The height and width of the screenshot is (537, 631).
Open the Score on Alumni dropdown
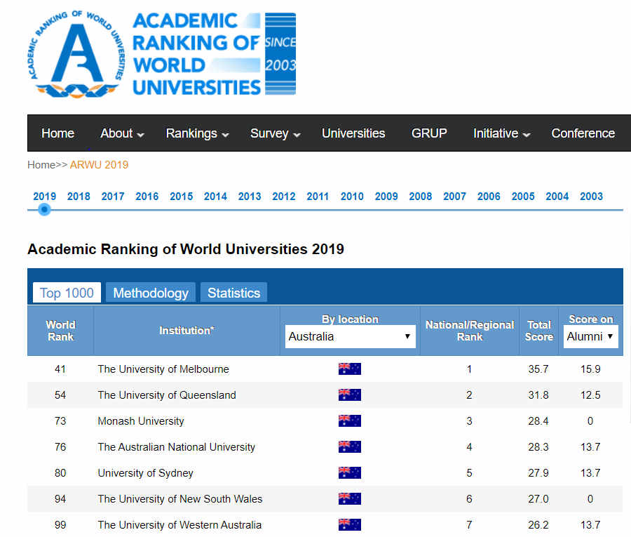590,336
